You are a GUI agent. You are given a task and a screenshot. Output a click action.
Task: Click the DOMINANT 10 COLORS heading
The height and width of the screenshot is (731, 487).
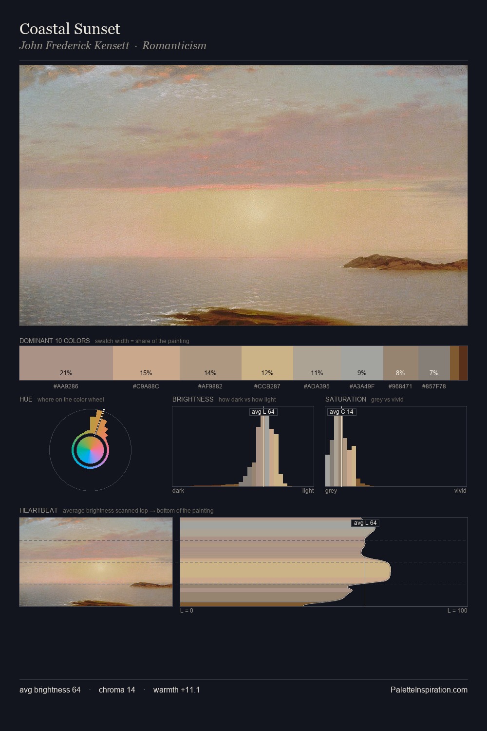55,341
